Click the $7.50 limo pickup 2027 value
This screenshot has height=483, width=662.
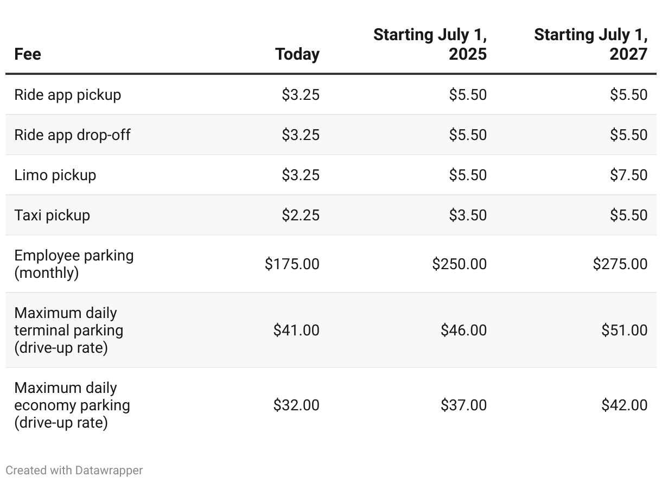pos(628,175)
